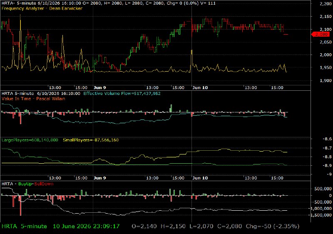Screen dimensions: 333x234
Task: Click the 'LargePlayers=608,140,800' label
Action: tap(30, 140)
